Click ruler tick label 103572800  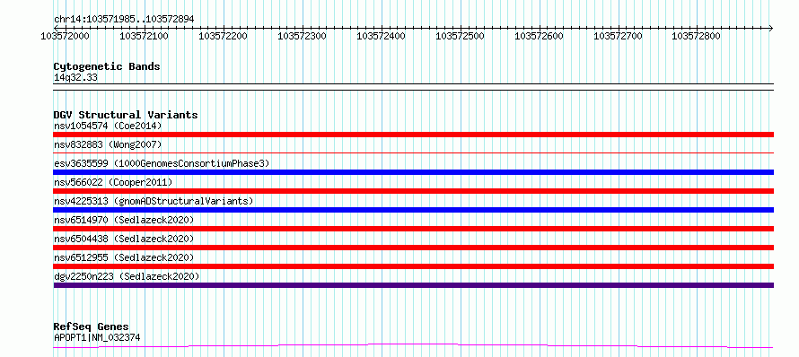point(696,36)
